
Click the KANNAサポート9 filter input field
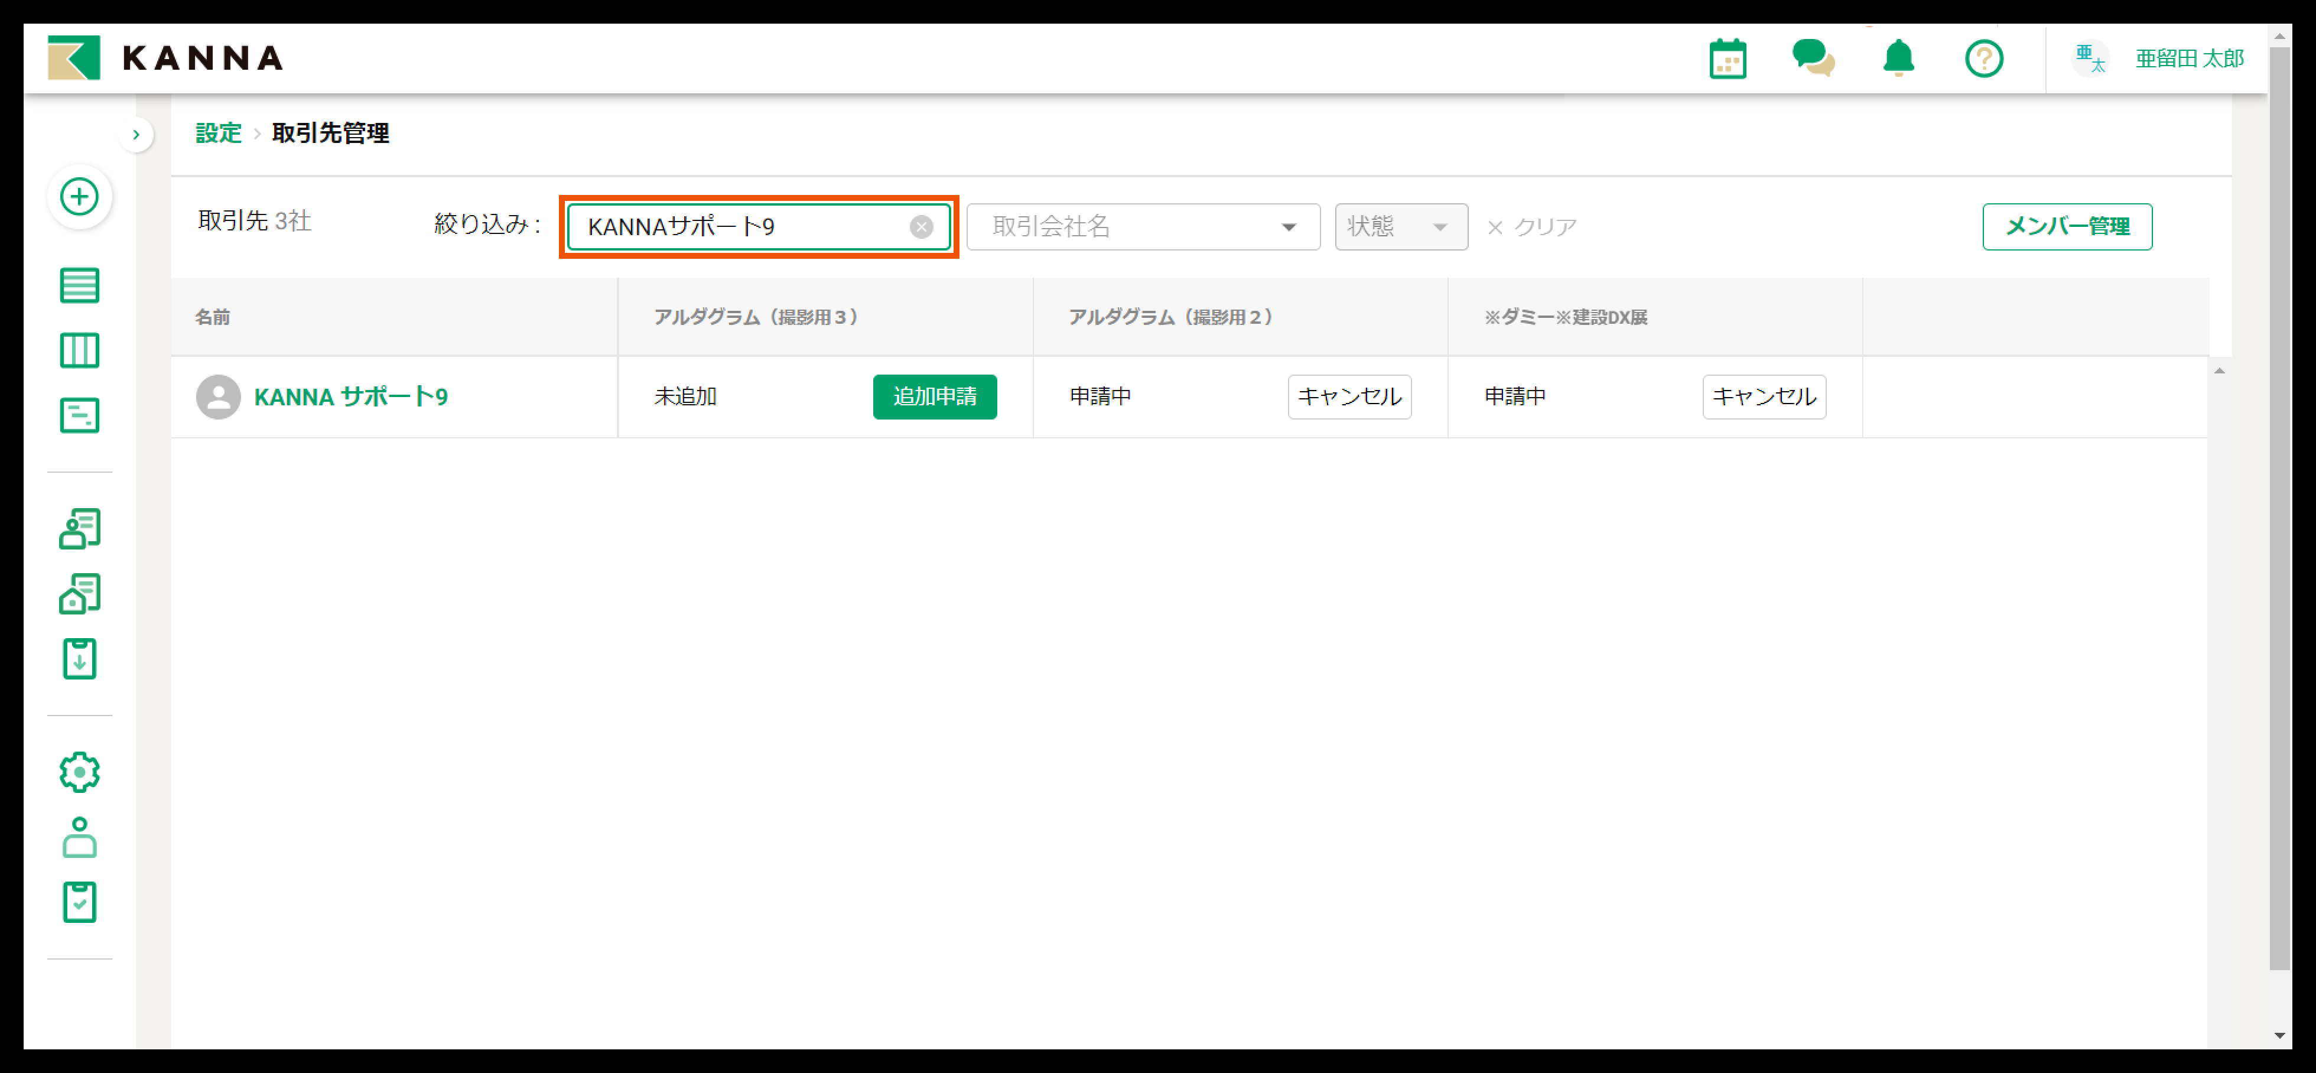tap(737, 227)
